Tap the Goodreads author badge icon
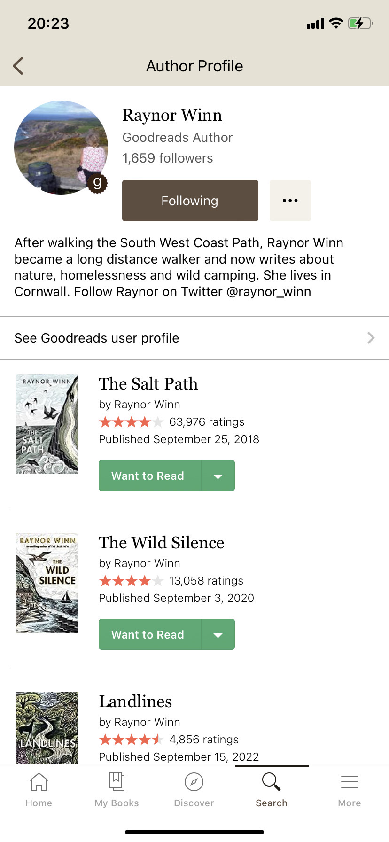This screenshot has height=842, width=389. point(97,182)
